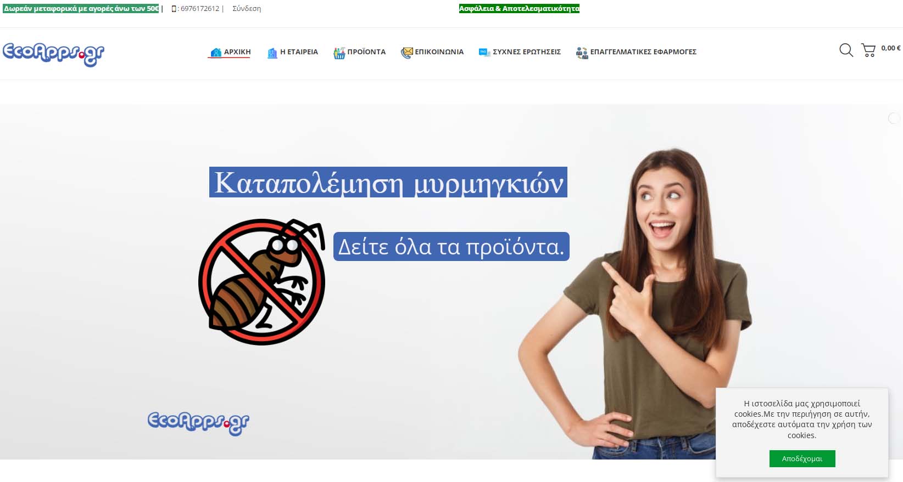The height and width of the screenshot is (482, 903).
Task: Click the slider circle indicator at banner corner
Action: click(x=894, y=118)
